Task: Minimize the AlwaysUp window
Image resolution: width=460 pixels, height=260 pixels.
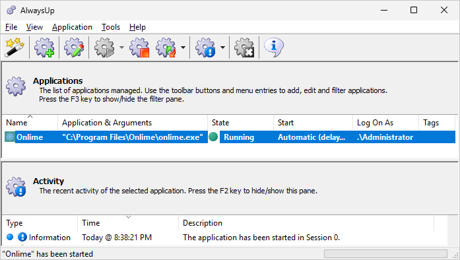Action: pos(384,10)
